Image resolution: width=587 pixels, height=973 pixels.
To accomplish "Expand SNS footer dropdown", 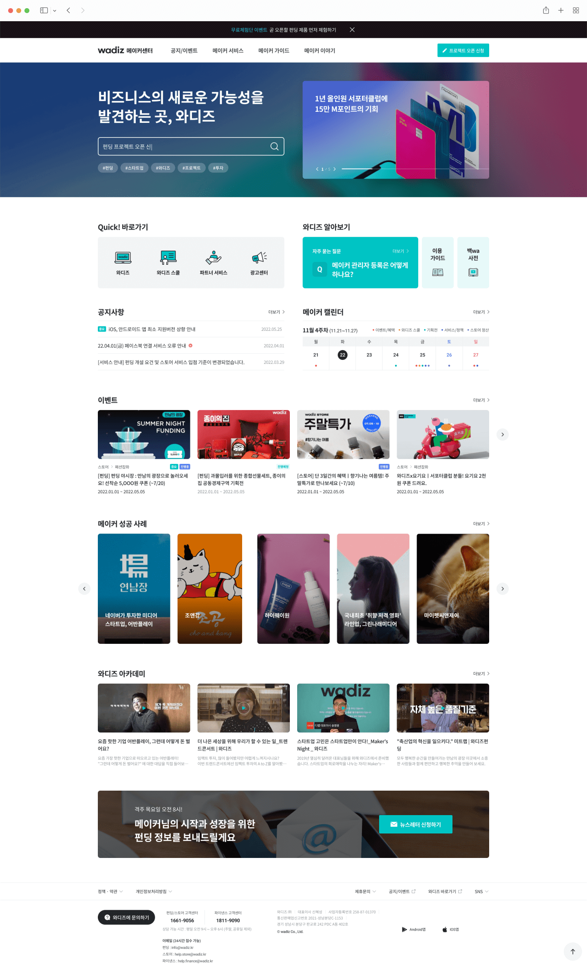I will tap(481, 891).
